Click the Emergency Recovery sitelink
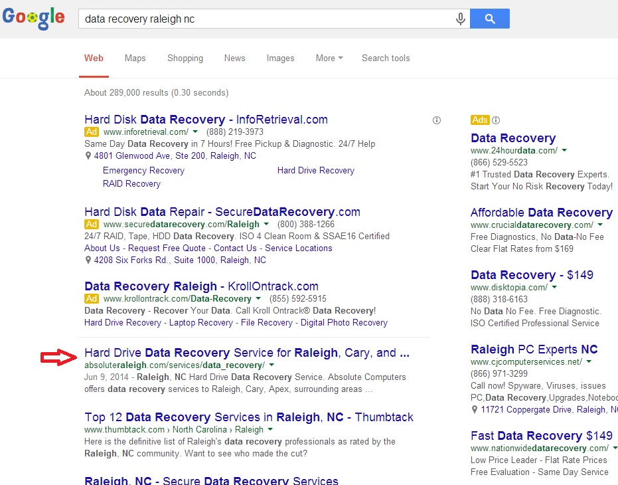 [143, 171]
